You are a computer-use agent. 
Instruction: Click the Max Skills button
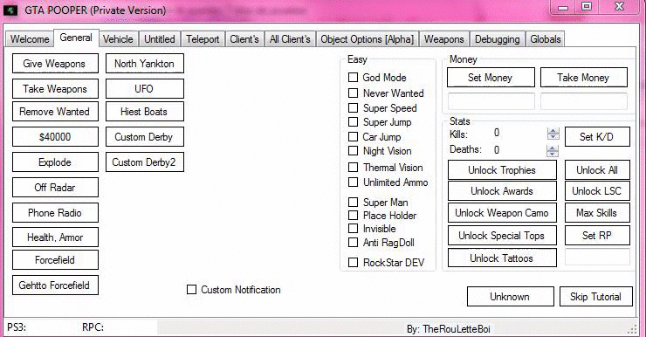tap(597, 213)
